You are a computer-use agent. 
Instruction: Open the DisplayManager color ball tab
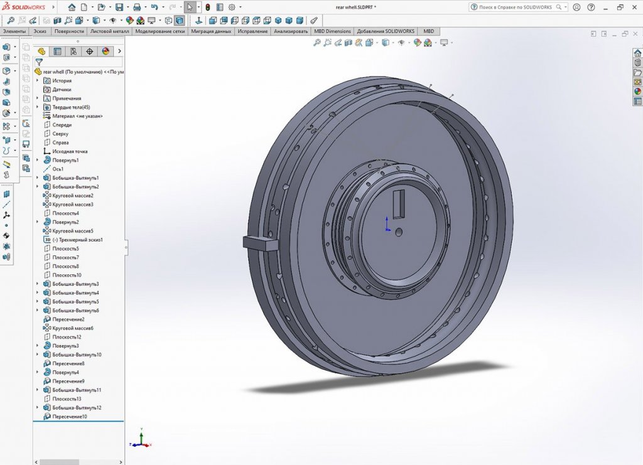(105, 51)
